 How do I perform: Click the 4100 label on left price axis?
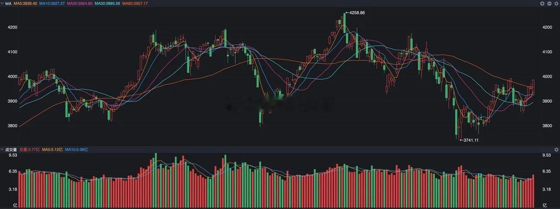pyautogui.click(x=12, y=52)
